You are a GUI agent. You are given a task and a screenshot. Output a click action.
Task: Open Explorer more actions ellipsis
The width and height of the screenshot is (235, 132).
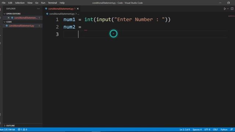[x=38, y=9]
